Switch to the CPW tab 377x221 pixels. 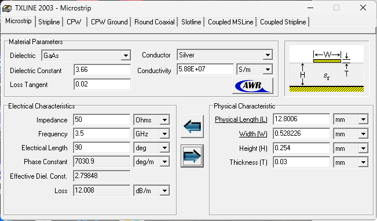(x=74, y=22)
